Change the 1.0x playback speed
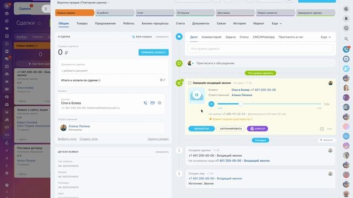Image resolution: width=353 pixels, height=198 pixels. coord(327,104)
